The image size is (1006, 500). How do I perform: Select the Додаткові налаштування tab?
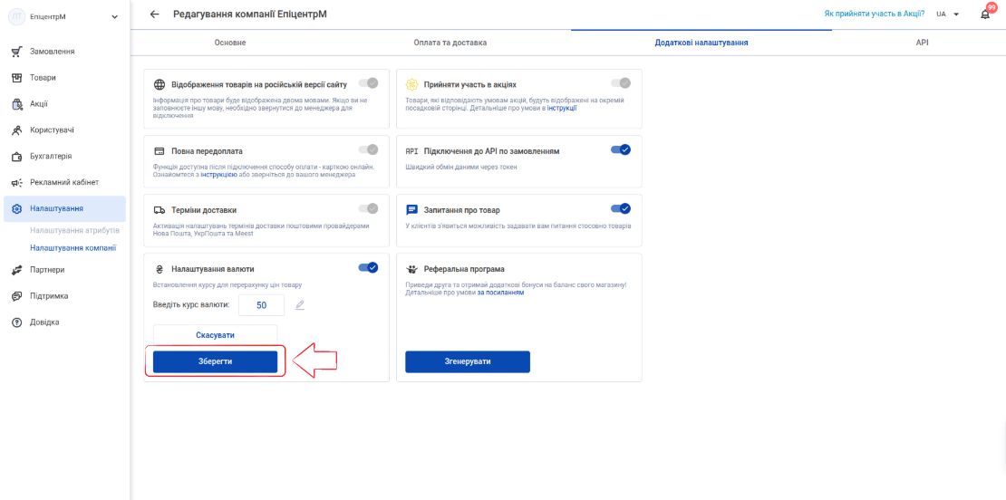(701, 43)
